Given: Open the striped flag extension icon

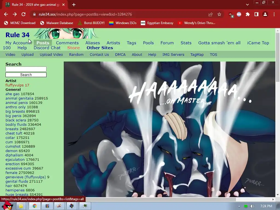Looking at the screenshot, I should [x=239, y=14].
